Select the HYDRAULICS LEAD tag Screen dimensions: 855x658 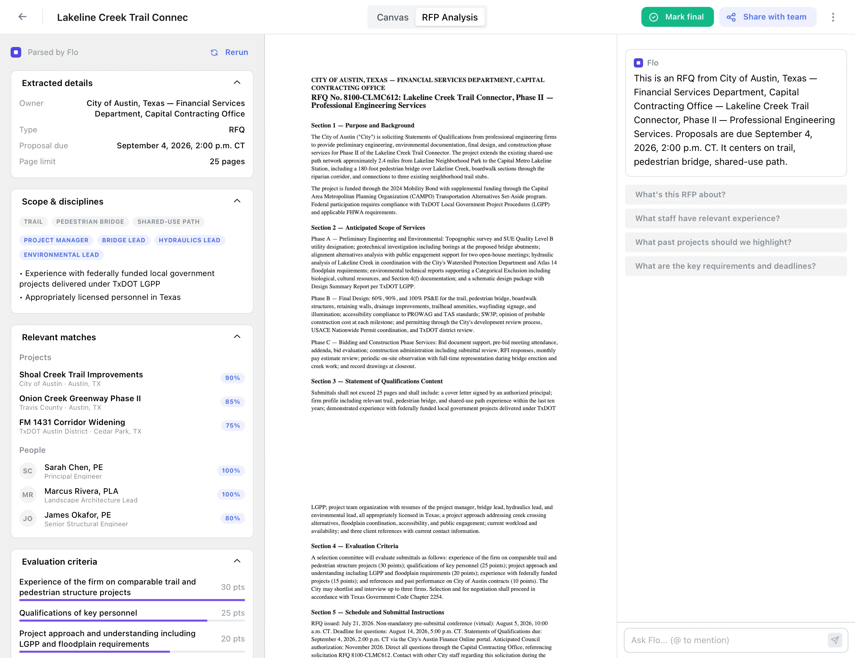pyautogui.click(x=189, y=240)
